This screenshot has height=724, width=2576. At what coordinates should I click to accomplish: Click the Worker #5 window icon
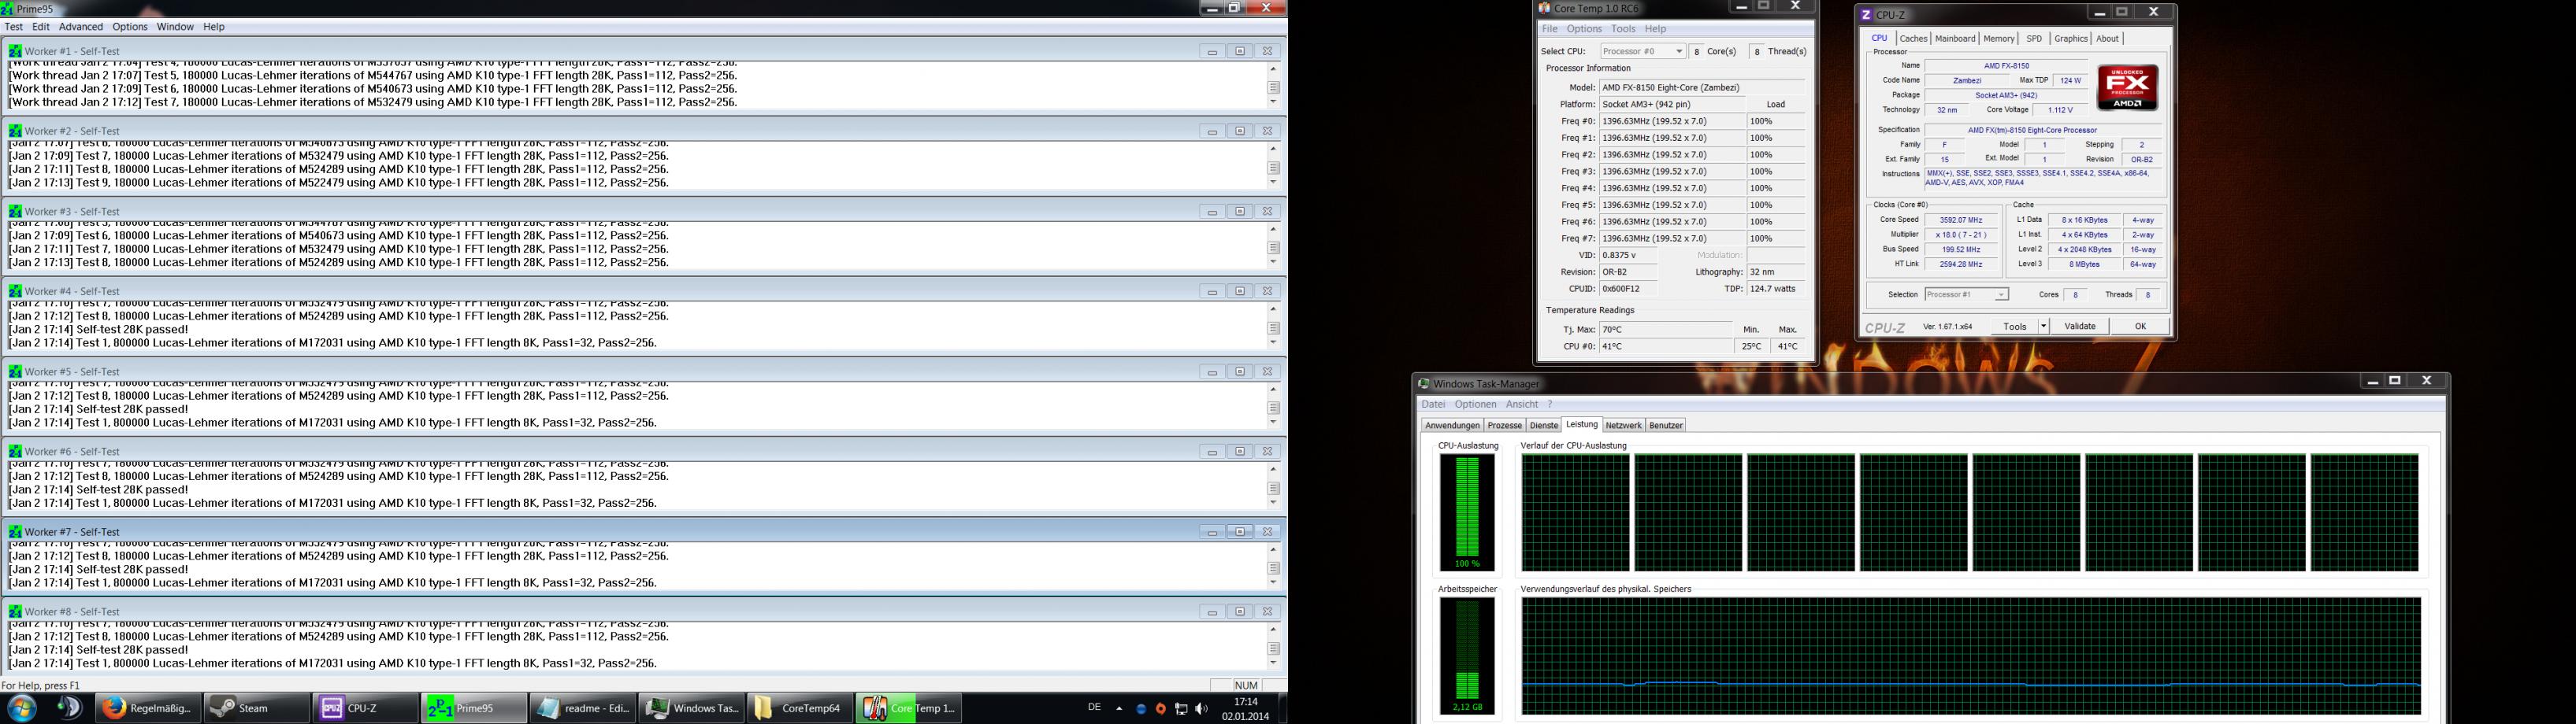pyautogui.click(x=15, y=371)
